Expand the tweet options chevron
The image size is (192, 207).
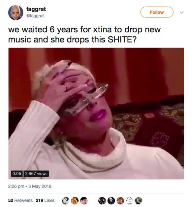pyautogui.click(x=182, y=13)
